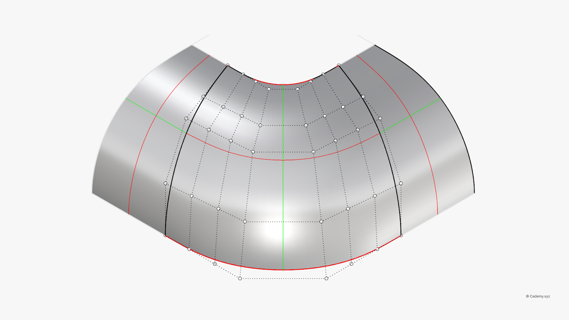Select the lowest-left control point below the surface
Viewport: 569px width, 320px height.
(240, 278)
